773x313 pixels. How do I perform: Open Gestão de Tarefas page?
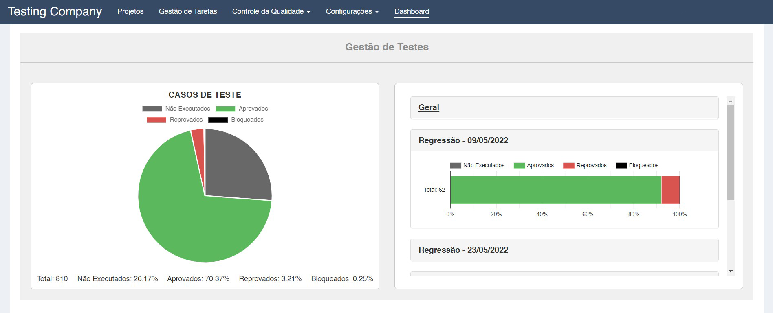point(188,11)
